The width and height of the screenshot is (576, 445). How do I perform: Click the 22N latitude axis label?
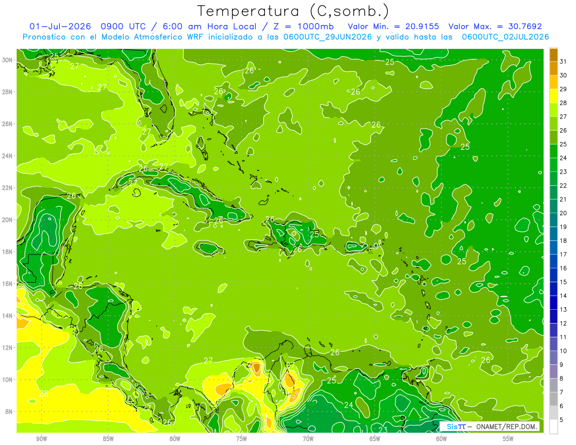8,188
